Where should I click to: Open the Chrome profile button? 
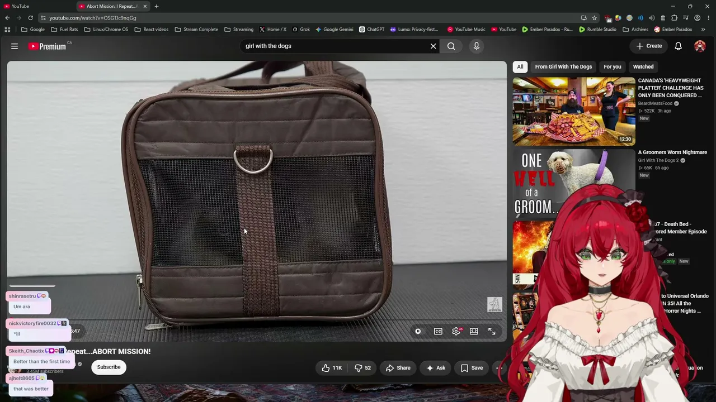coord(697,18)
